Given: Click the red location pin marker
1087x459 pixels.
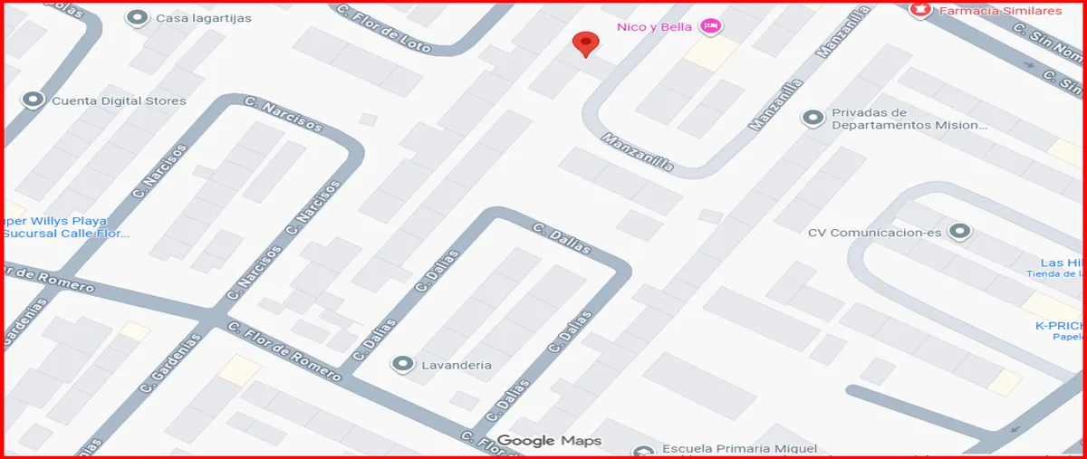Looking at the screenshot, I should pos(587,44).
